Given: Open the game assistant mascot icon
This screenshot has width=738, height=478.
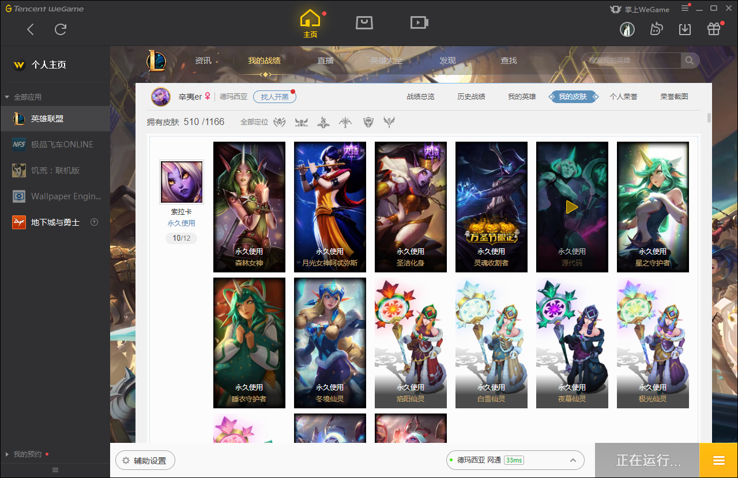Looking at the screenshot, I should pyautogui.click(x=656, y=29).
